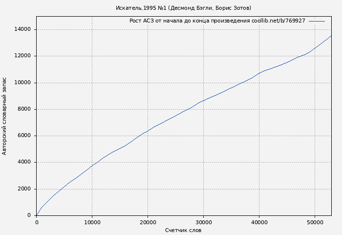The image size is (342, 235).
Task: Click the y-axis label 'Авторский словарный запас'
Action: (x=5, y=116)
